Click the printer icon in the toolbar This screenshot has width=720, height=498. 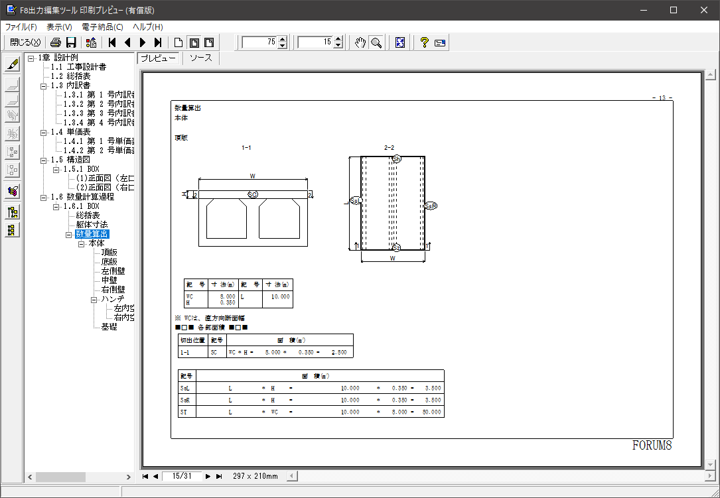click(x=56, y=42)
